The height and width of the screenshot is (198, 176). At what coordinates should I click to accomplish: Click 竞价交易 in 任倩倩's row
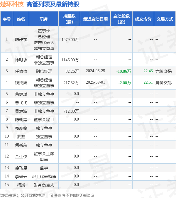pyautogui.click(x=163, y=71)
